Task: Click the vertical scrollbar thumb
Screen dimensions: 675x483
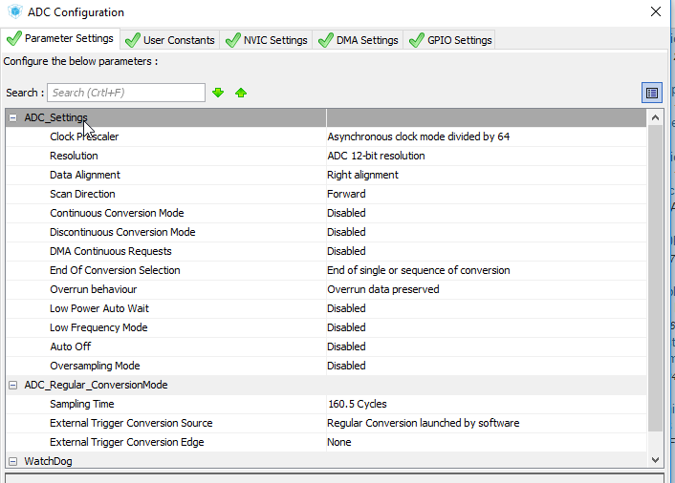Action: (655, 279)
